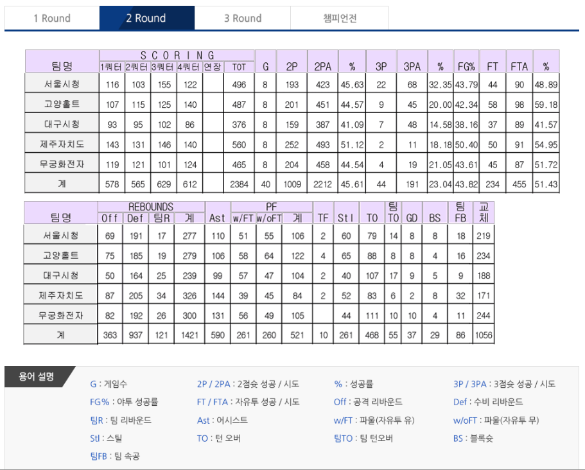Open the 챔피언전 tab
The height and width of the screenshot is (470, 585).
point(340,18)
